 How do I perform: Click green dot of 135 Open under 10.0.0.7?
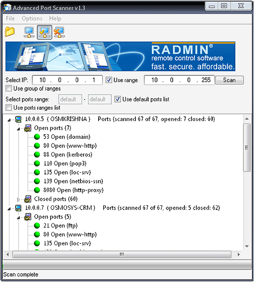point(37,243)
